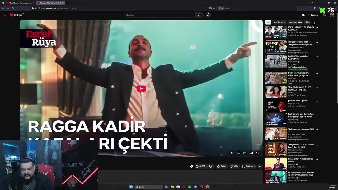Click Vollständigen Kurs ansehen under Türkçe Pop Remix
This screenshot has width=338, height=190.
tap(298, 53)
